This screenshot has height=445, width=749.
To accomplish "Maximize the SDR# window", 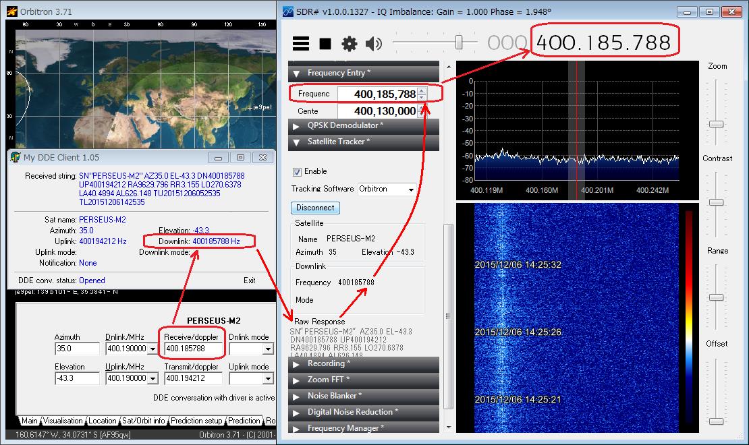I will [709, 12].
